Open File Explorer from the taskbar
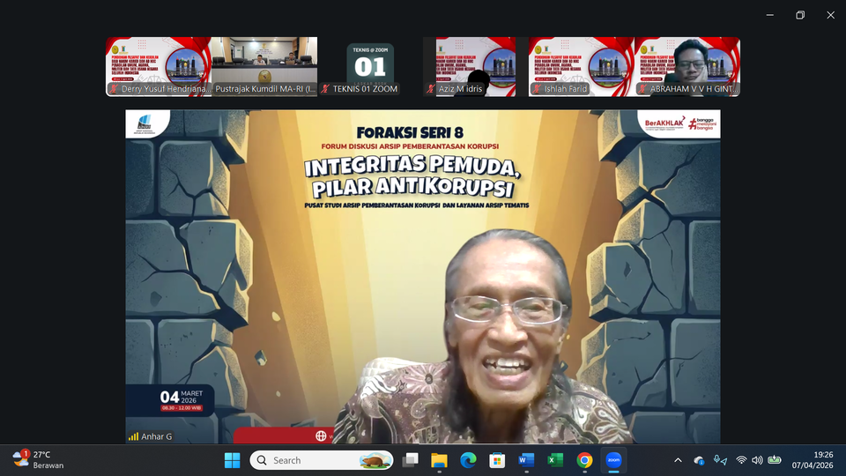 pos(439,460)
